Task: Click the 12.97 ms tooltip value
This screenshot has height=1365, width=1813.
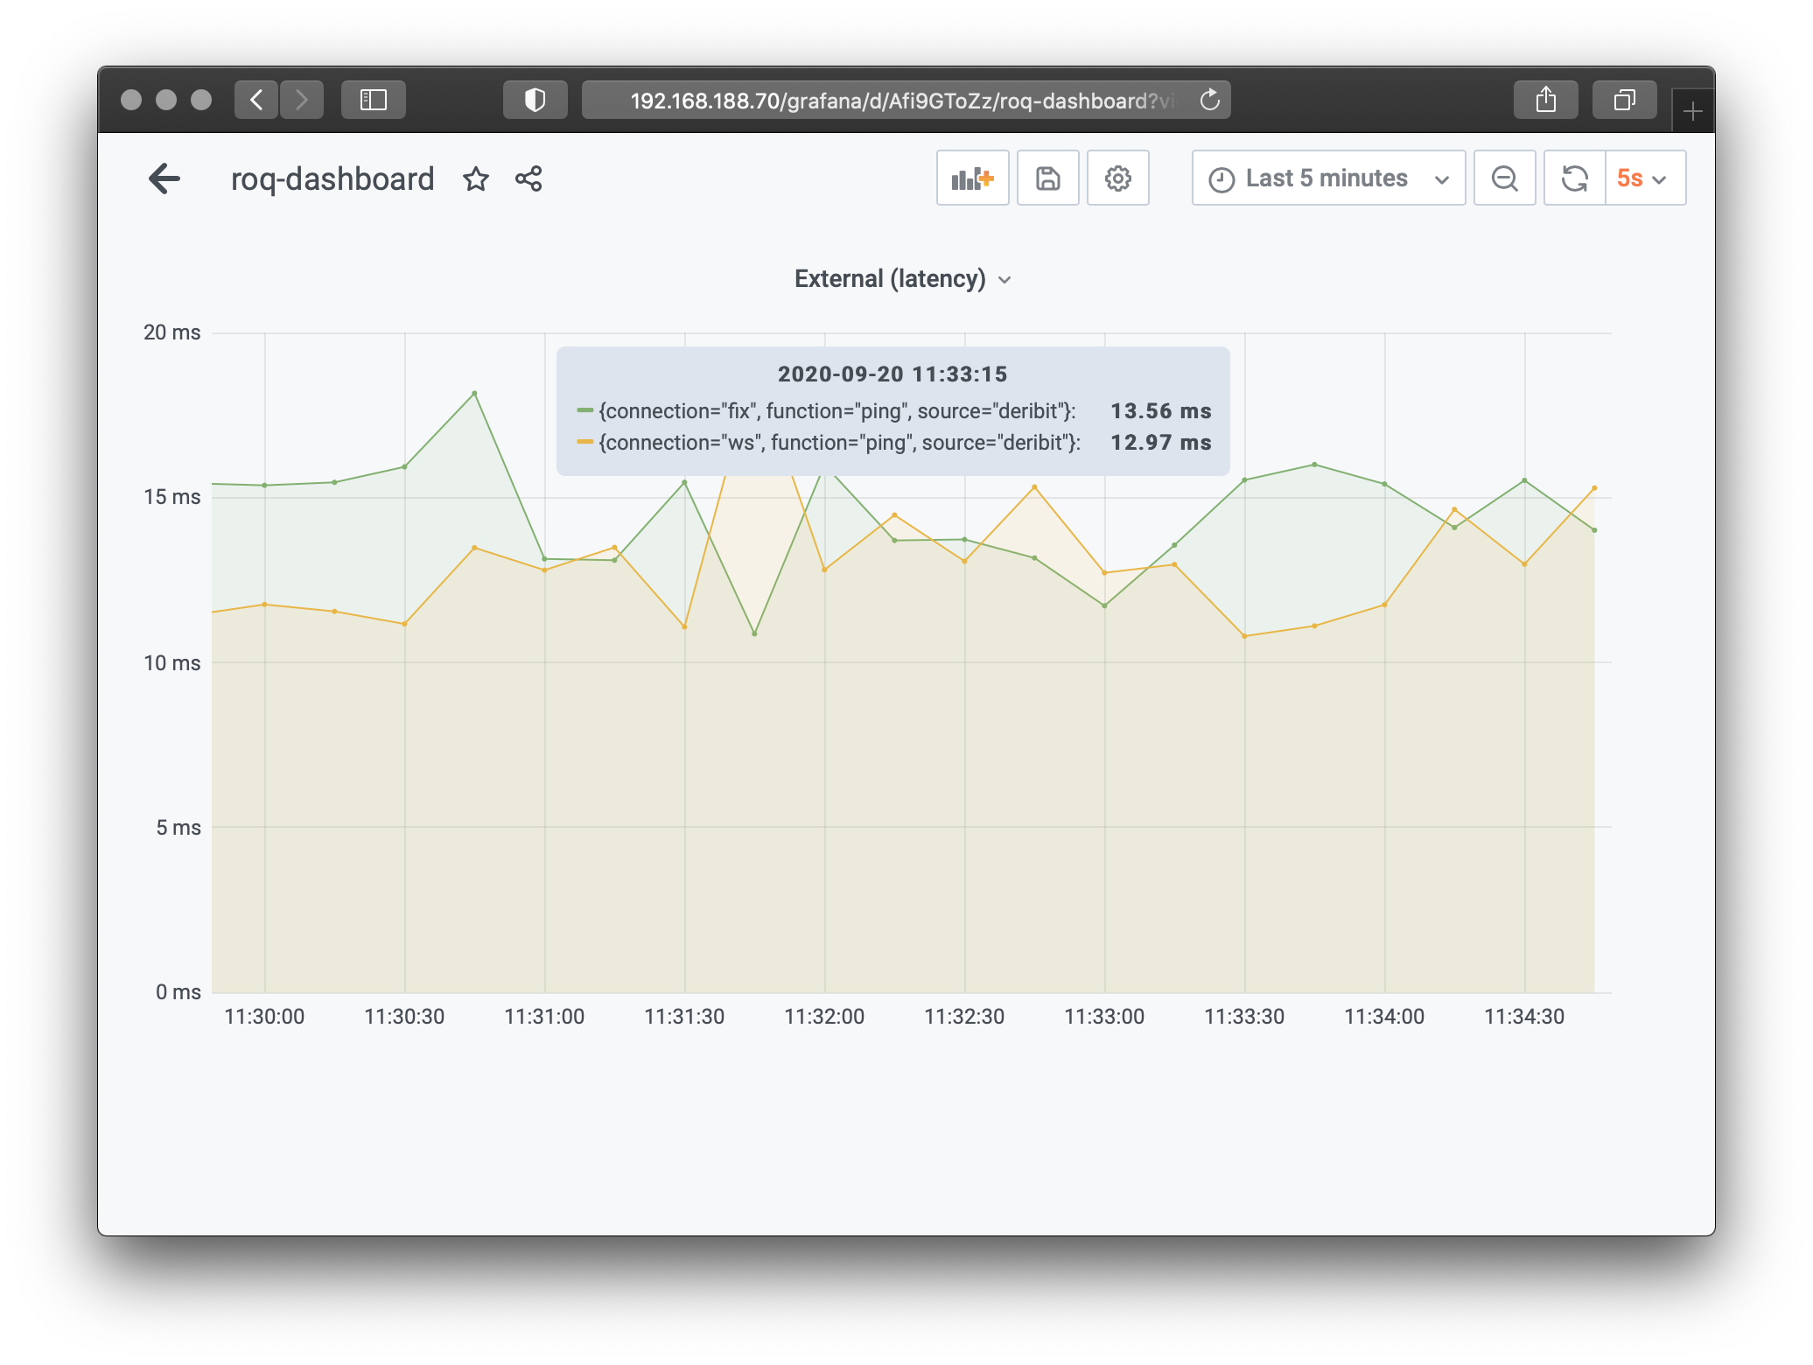Action: pos(1161,443)
